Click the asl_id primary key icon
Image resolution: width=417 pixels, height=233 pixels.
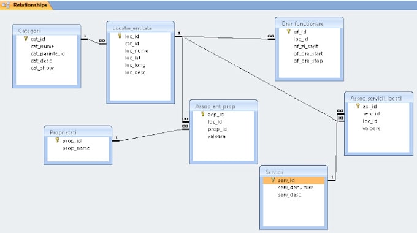pos(358,105)
